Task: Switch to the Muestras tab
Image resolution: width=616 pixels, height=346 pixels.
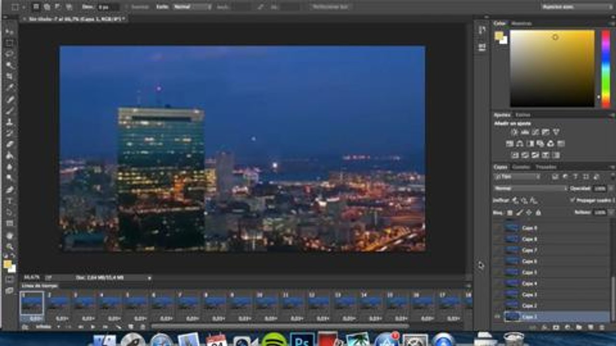Action: (x=522, y=23)
